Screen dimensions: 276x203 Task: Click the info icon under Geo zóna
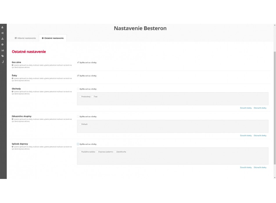[x=12, y=65]
